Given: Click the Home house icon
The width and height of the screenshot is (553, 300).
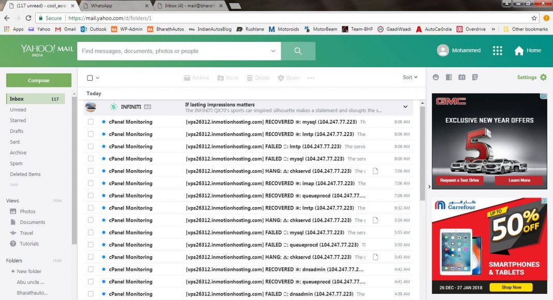Looking at the screenshot, I should (519, 51).
